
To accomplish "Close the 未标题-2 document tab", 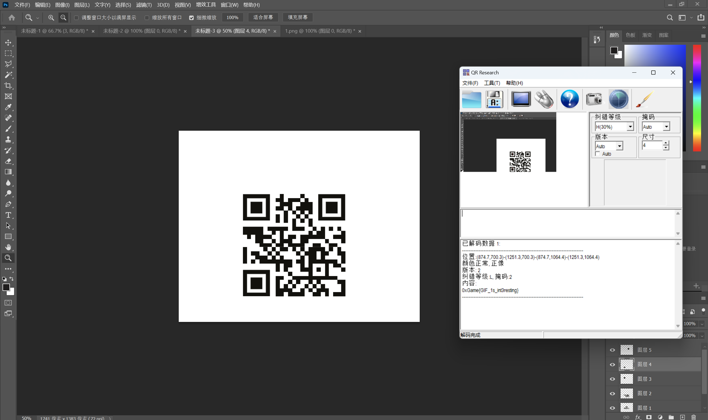I will [185, 32].
